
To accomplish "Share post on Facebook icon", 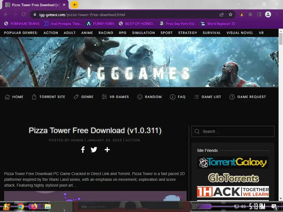I will 83,150.
